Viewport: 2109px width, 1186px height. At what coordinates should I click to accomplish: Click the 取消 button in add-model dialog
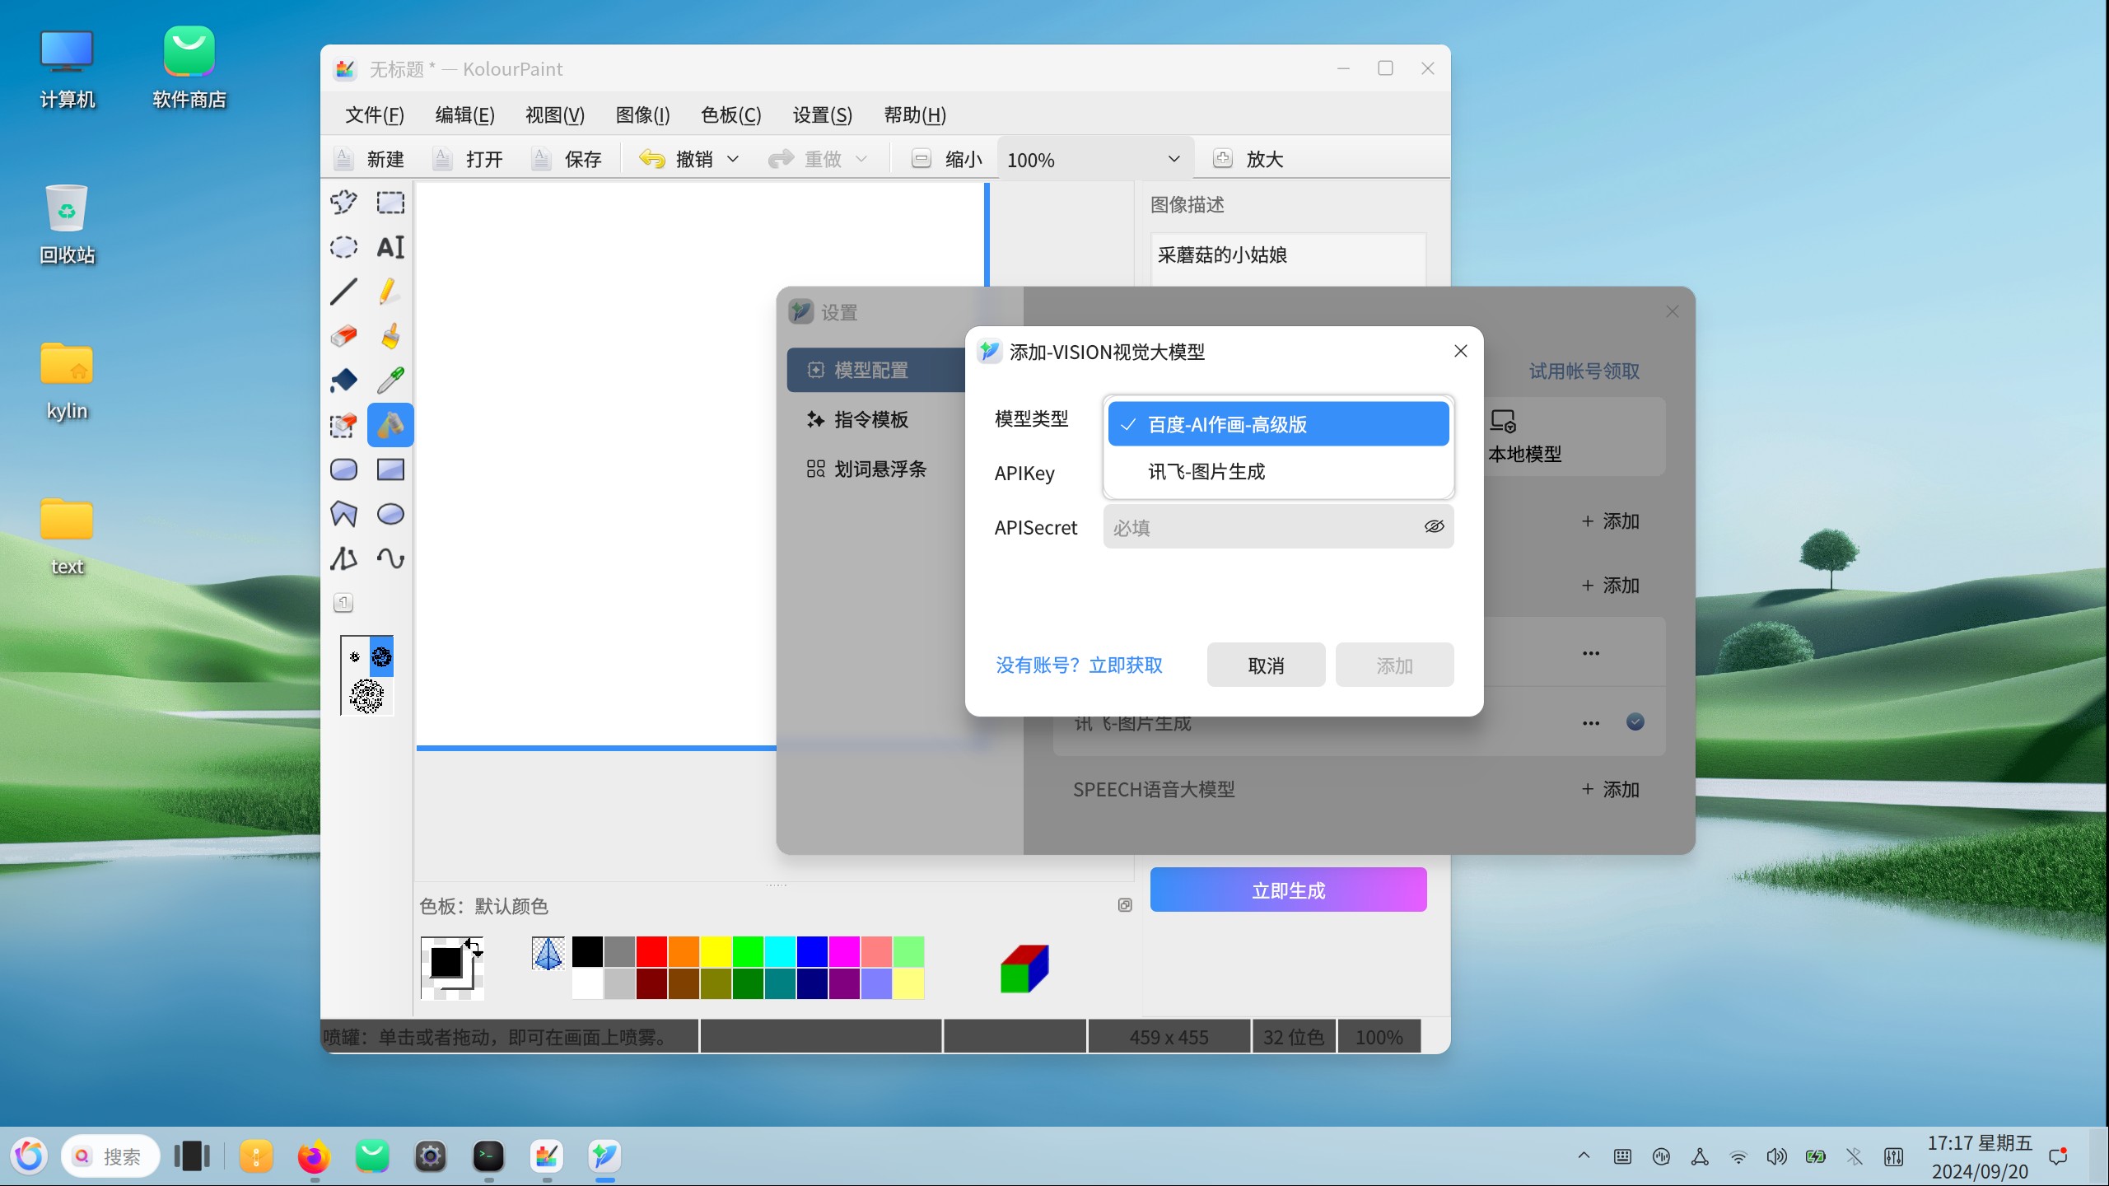(1266, 665)
